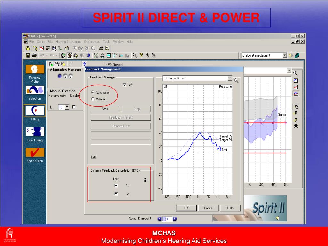The height and width of the screenshot is (246, 328).
Task: Decrease Comp. Kneepoint with left arrow
Action: [x=160, y=219]
